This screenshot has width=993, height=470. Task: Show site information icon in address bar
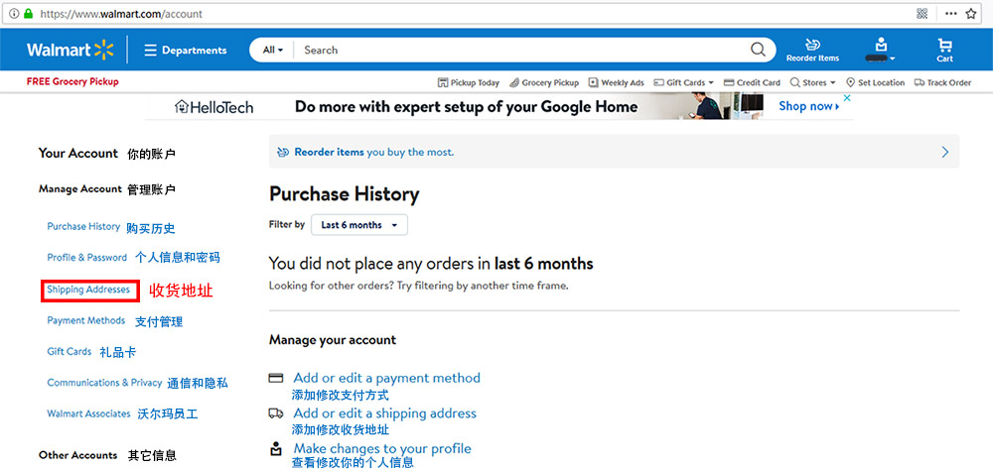pyautogui.click(x=14, y=13)
